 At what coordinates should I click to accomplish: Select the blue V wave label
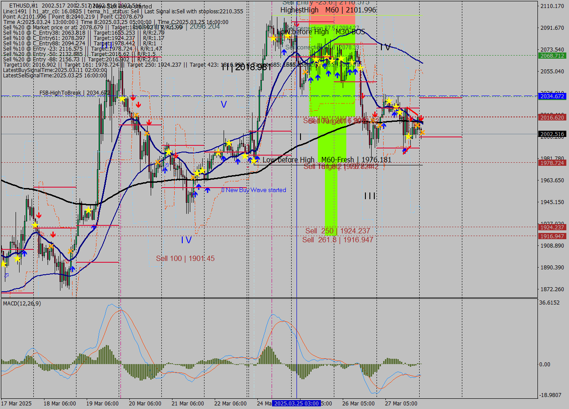point(224,104)
